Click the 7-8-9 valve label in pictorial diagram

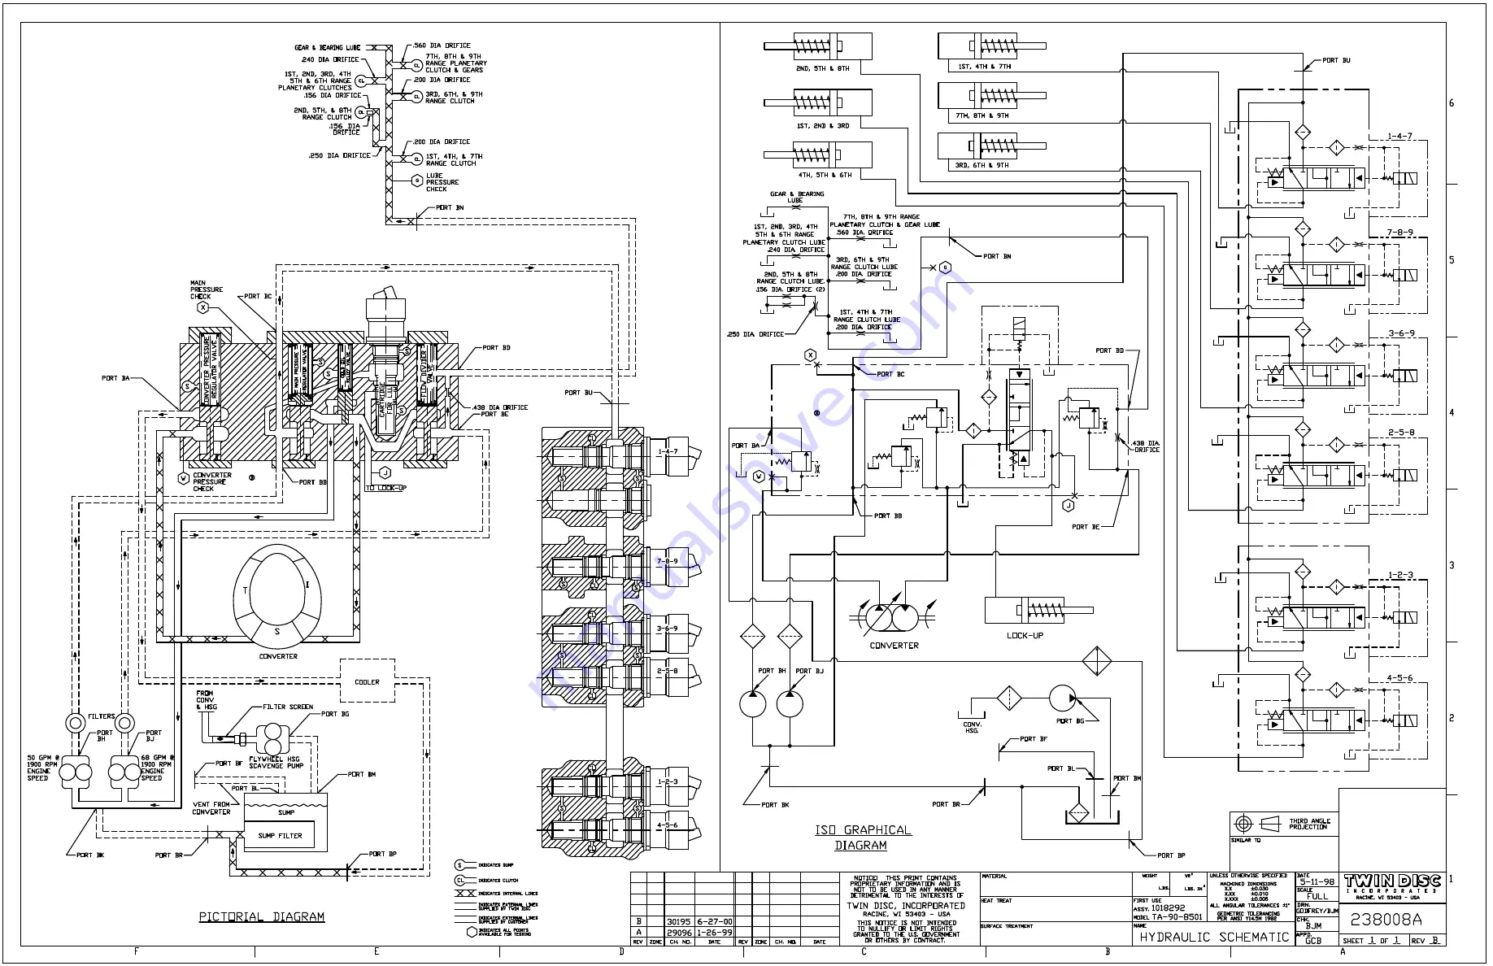[x=668, y=561]
